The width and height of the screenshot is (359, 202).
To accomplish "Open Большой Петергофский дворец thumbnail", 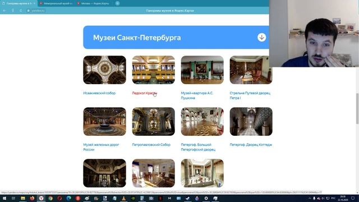I will (202, 121).
